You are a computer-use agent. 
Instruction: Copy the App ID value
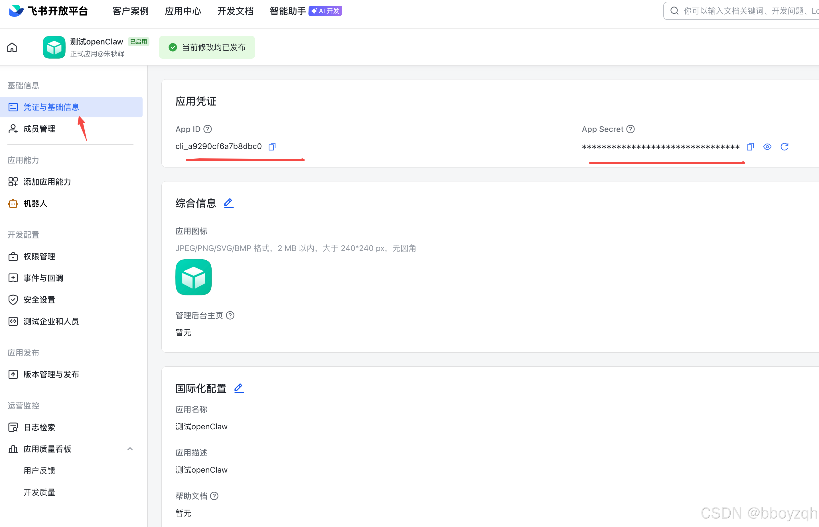click(272, 147)
